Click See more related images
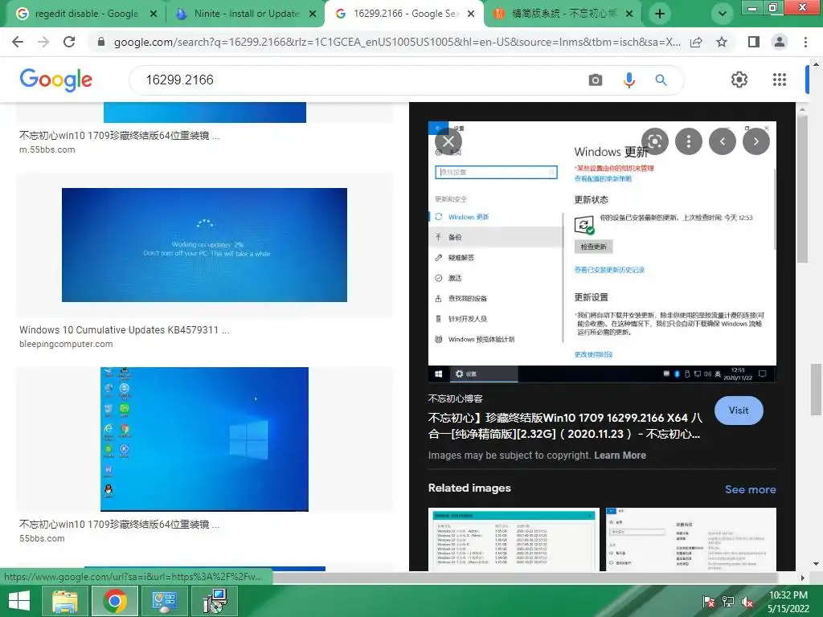This screenshot has height=617, width=823. [750, 489]
